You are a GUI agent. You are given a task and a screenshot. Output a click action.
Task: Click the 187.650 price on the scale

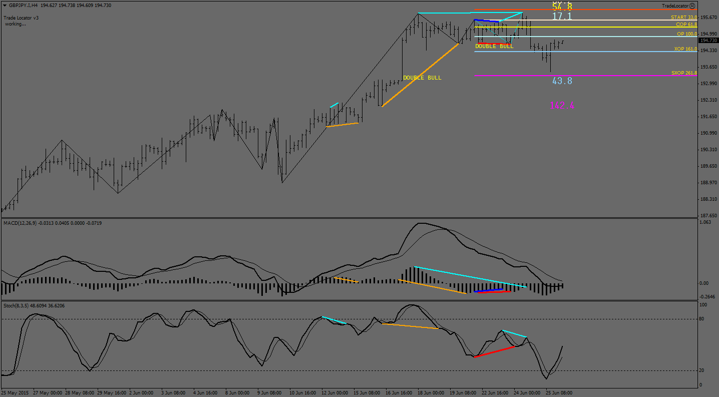point(708,215)
